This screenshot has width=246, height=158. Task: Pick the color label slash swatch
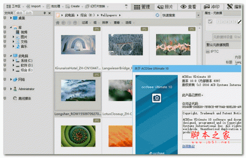point(239,22)
